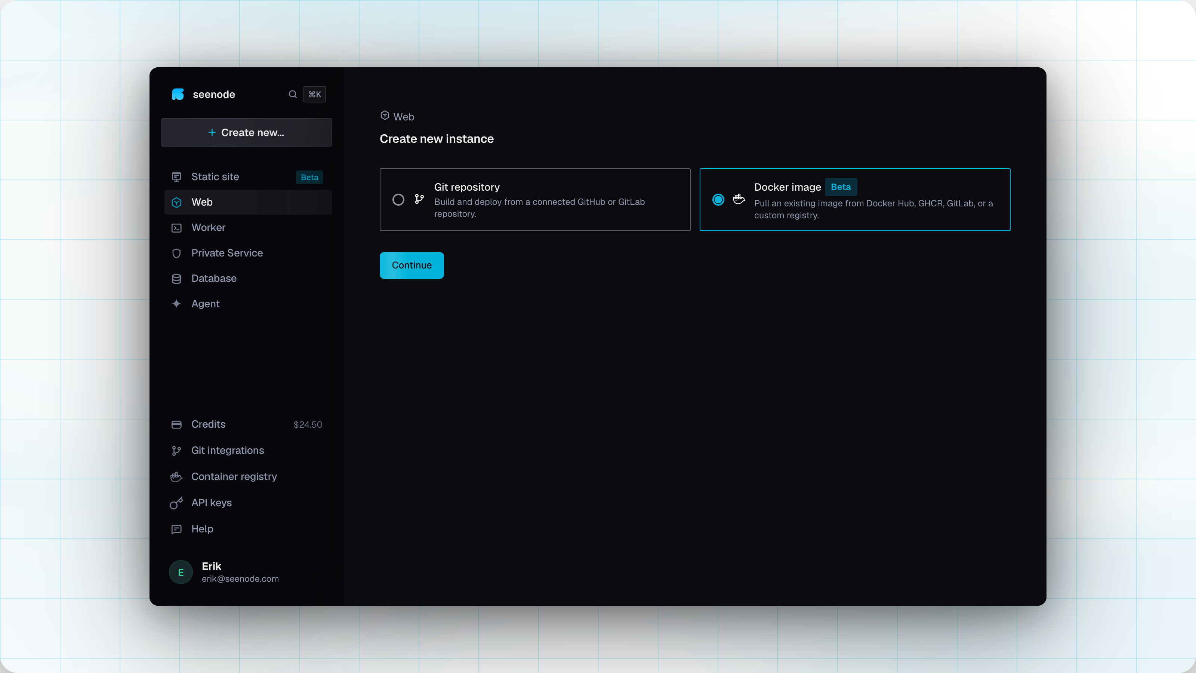1196x673 pixels.
Task: Click the Create new... button
Action: click(247, 132)
